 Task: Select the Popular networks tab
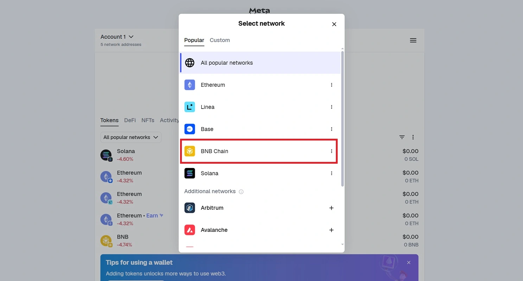[194, 40]
